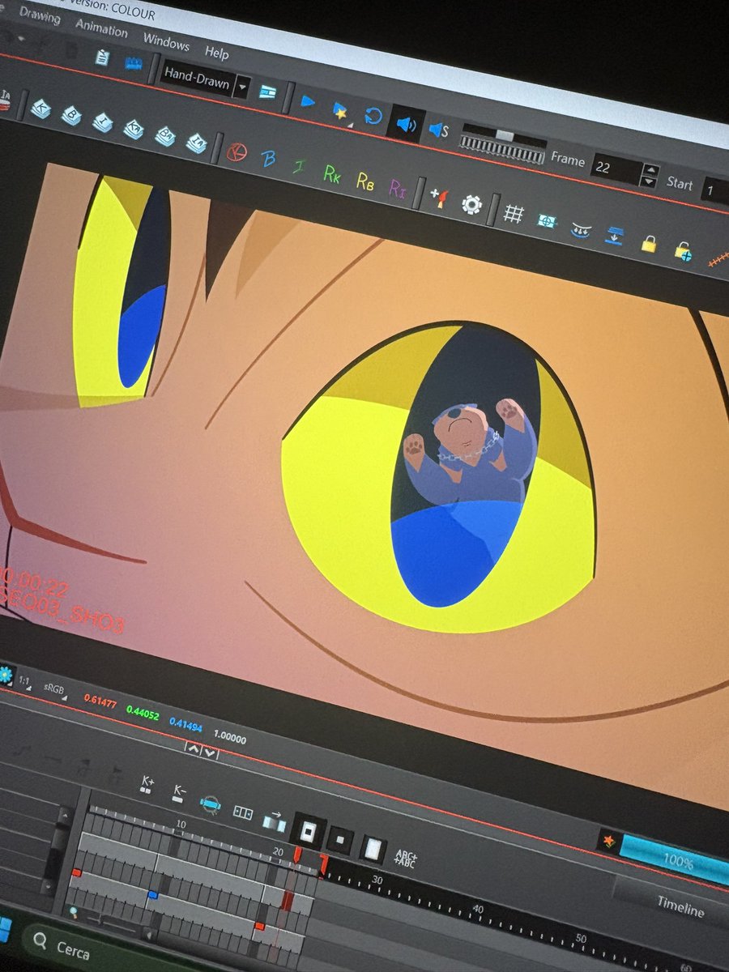The image size is (729, 972).
Task: Click the blue motion keyframe icon in timeline toolbar
Action: click(210, 804)
